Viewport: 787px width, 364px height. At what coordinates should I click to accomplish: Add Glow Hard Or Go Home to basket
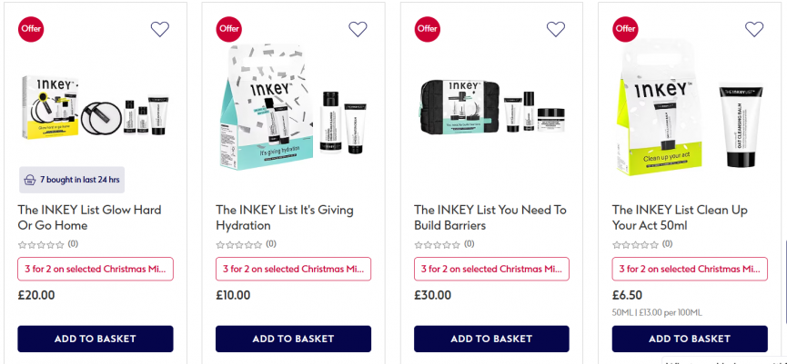click(x=96, y=339)
